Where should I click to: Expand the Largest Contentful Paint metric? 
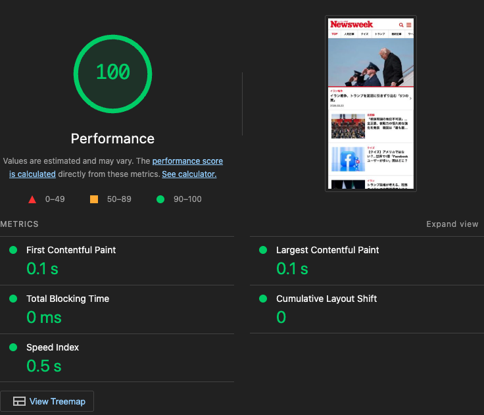coord(327,250)
